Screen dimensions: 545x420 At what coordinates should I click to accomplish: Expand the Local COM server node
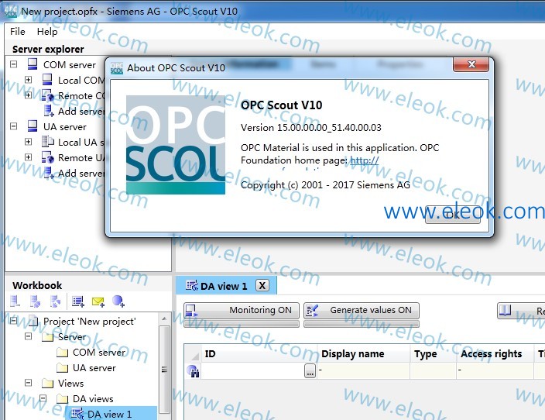[28, 80]
